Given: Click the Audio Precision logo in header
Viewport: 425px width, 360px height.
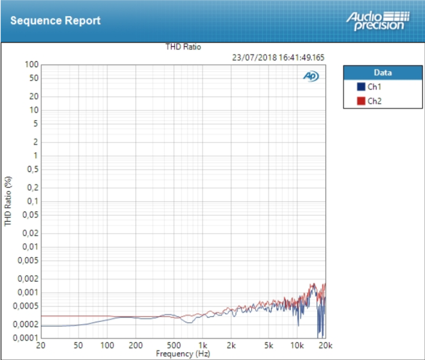Looking at the screenshot, I should [378, 20].
